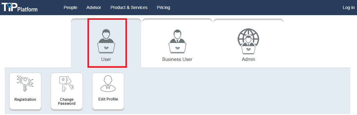Image resolution: width=357 pixels, height=115 pixels.
Task: Go to the Advisor page
Action: (x=94, y=7)
